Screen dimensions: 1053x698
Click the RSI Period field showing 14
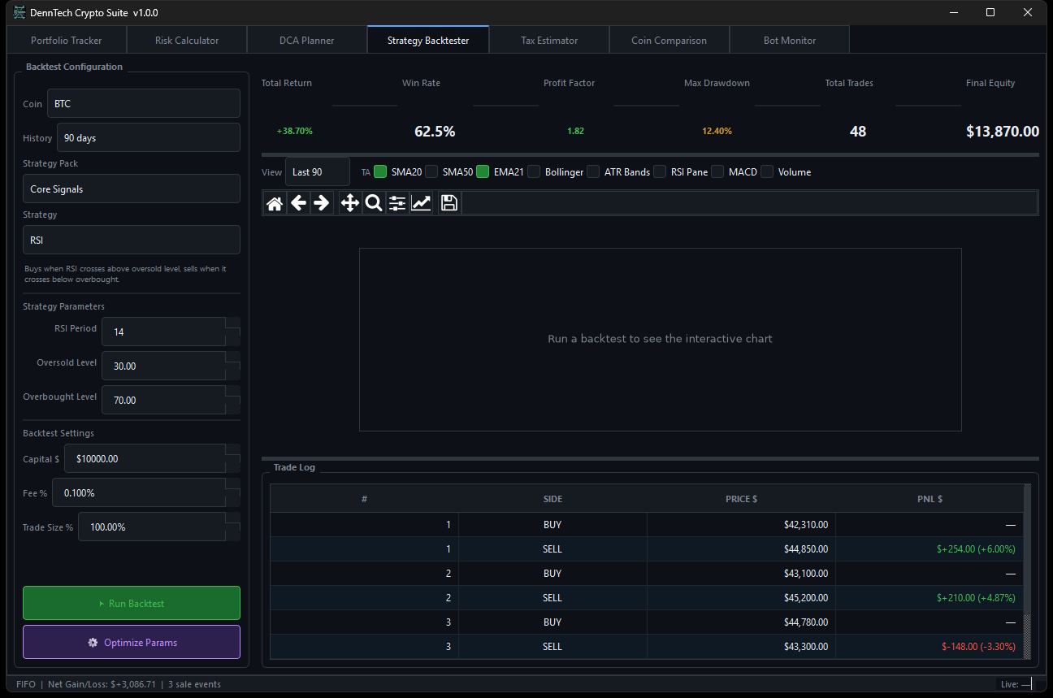tap(171, 332)
